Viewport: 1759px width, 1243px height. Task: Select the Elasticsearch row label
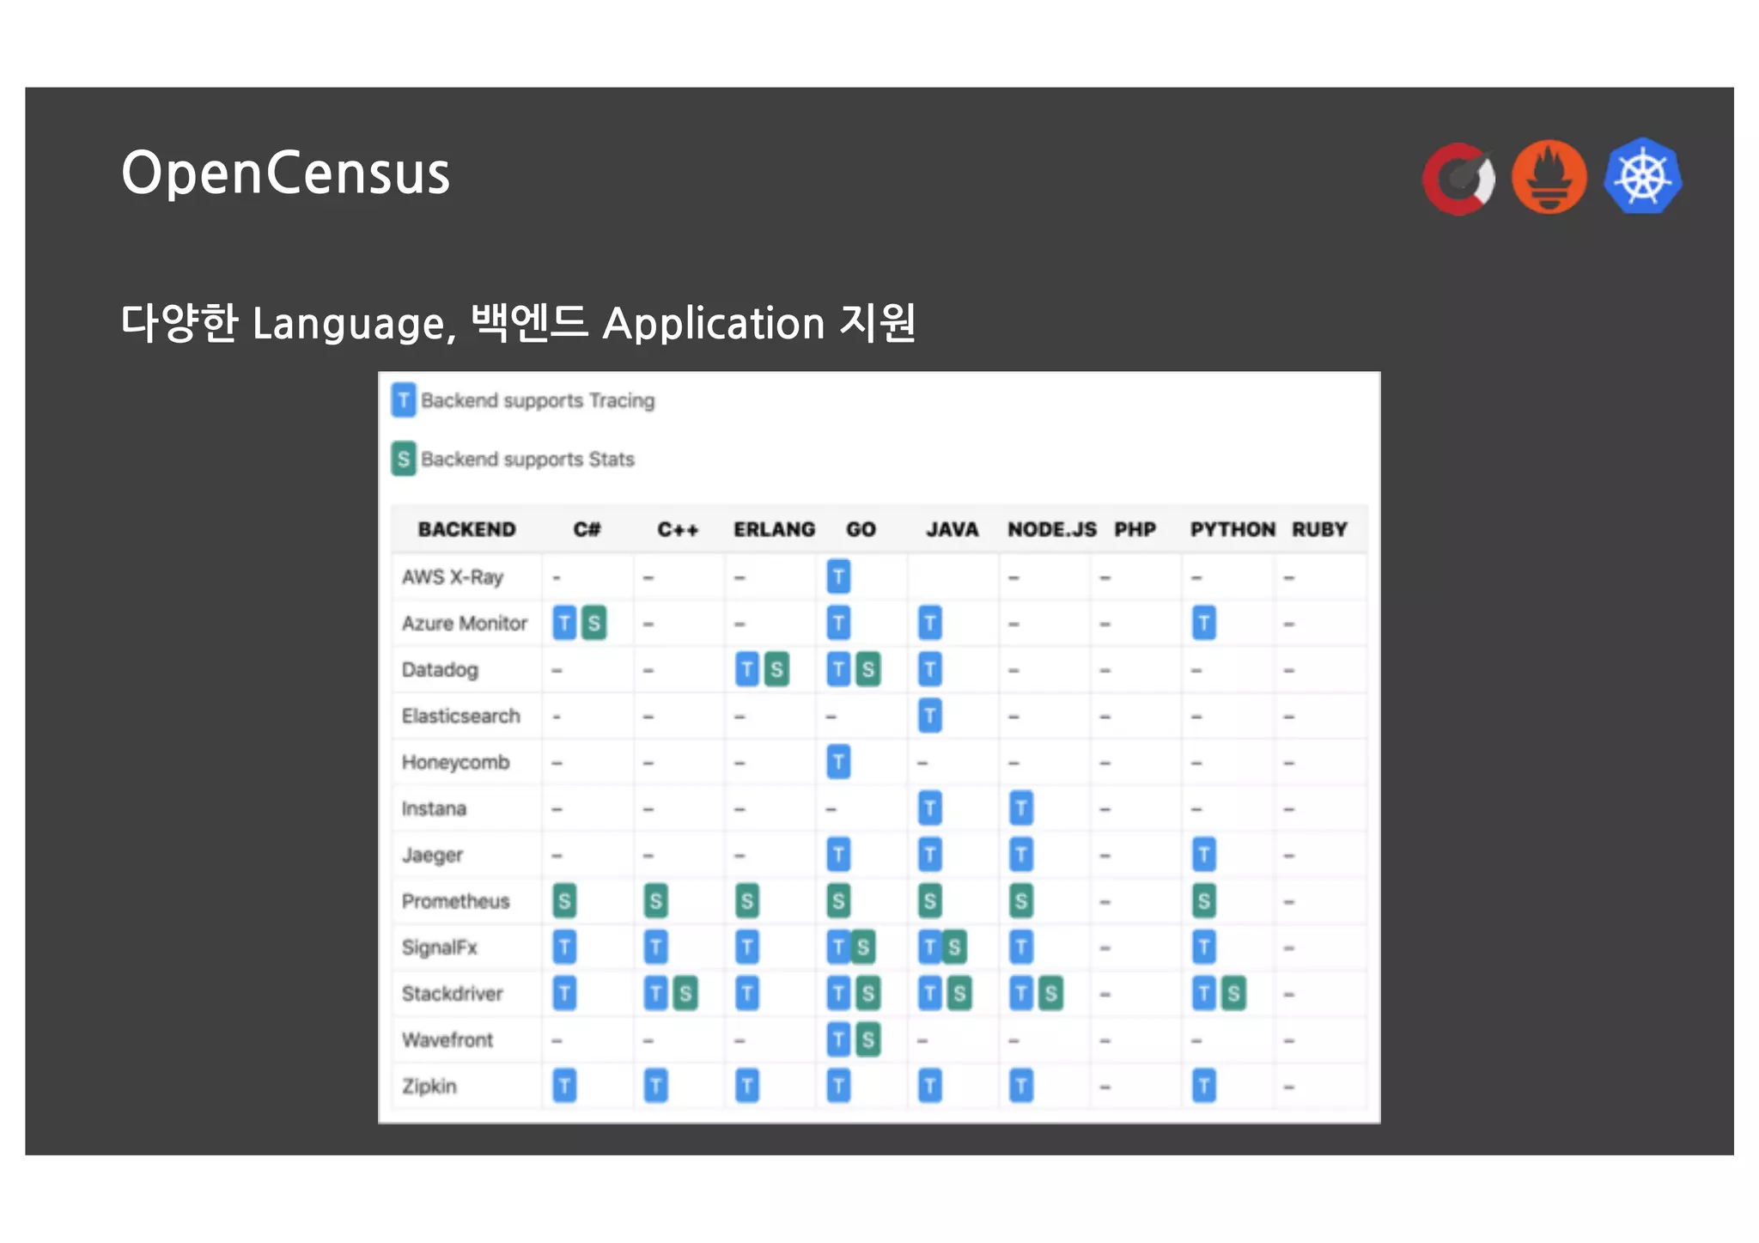(461, 716)
